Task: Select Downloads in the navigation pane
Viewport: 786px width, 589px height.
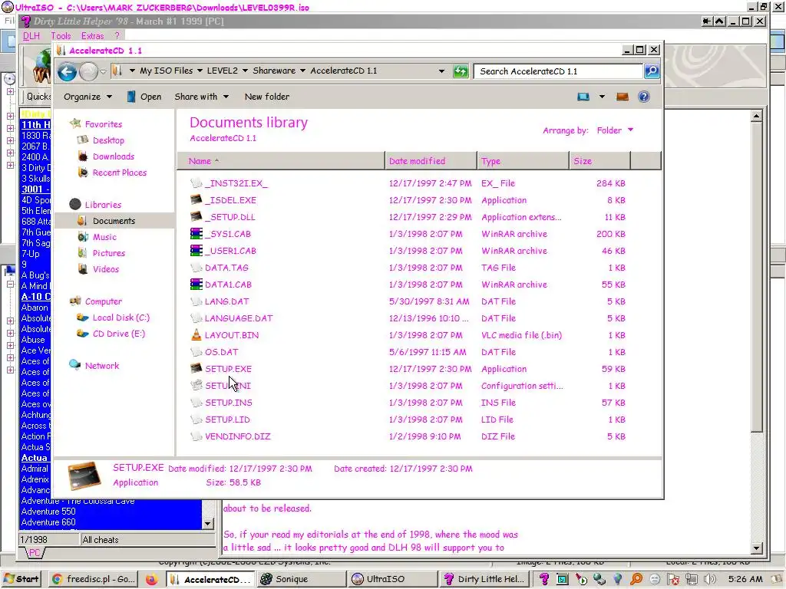Action: (x=114, y=156)
